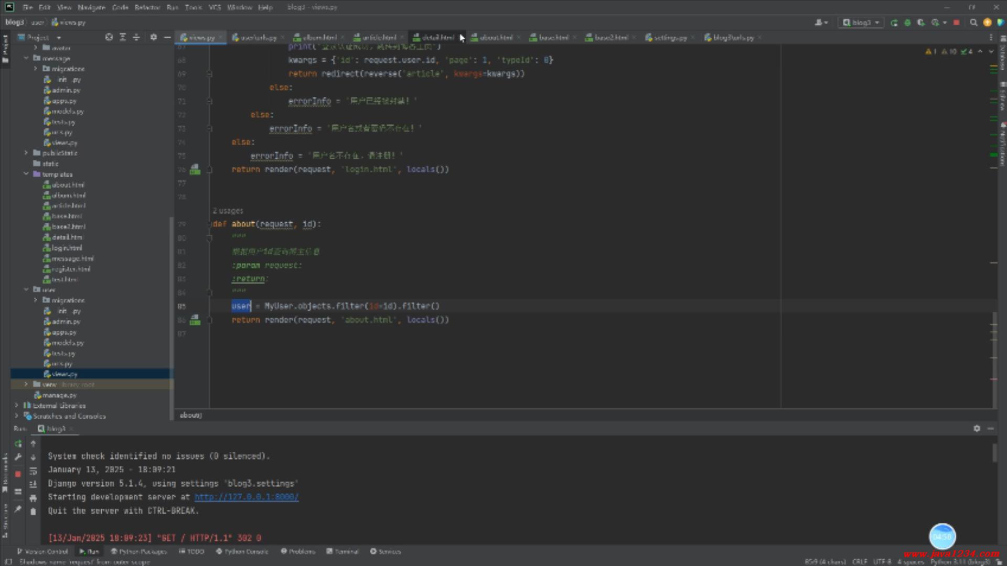Toggle soft-wrap in Run console
The image size is (1007, 566).
pyautogui.click(x=33, y=471)
